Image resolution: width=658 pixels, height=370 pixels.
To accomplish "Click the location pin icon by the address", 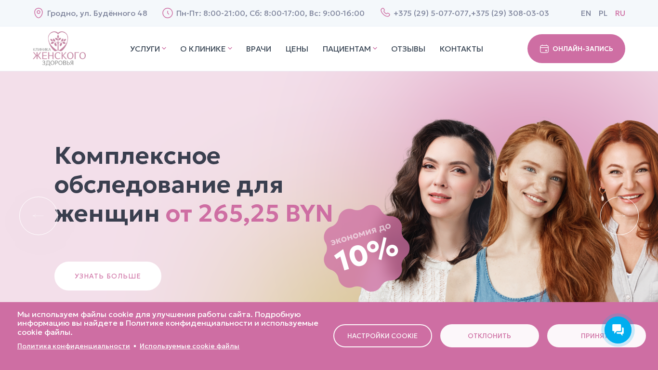I will click(39, 13).
